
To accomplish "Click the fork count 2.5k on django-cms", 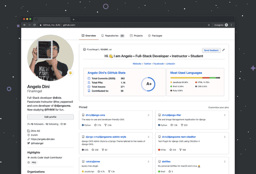I will [108, 125].
